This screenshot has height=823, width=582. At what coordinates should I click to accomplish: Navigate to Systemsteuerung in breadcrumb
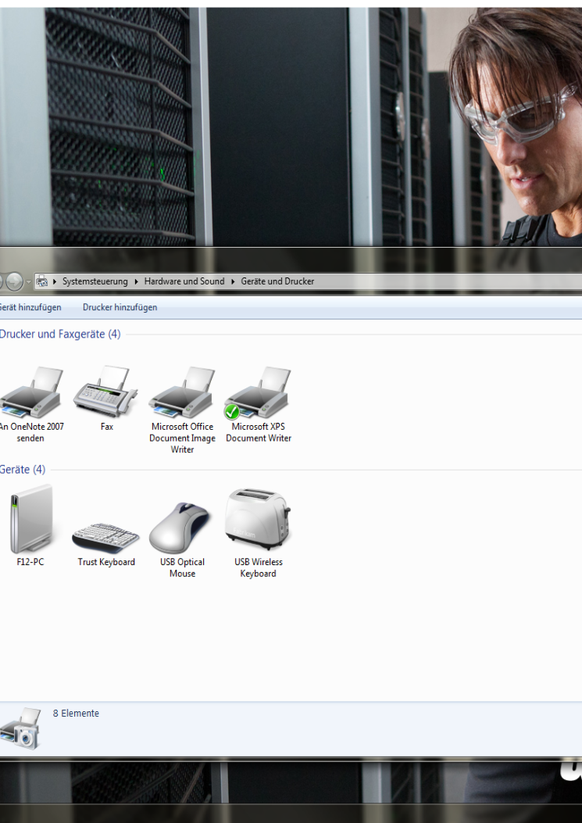pyautogui.click(x=95, y=281)
